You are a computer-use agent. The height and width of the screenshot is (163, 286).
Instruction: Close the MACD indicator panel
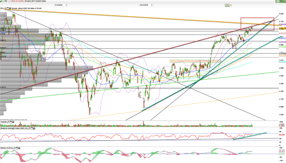click(18, 148)
